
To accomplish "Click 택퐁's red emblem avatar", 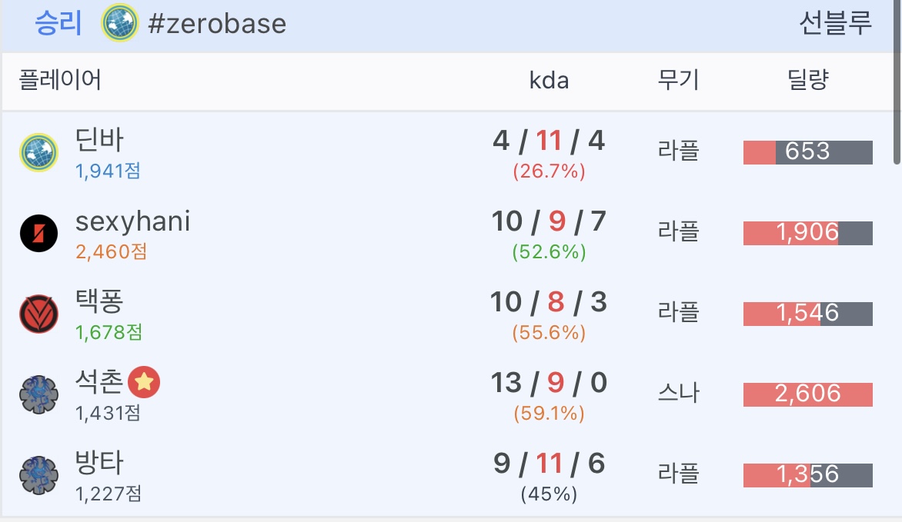I will [x=38, y=314].
